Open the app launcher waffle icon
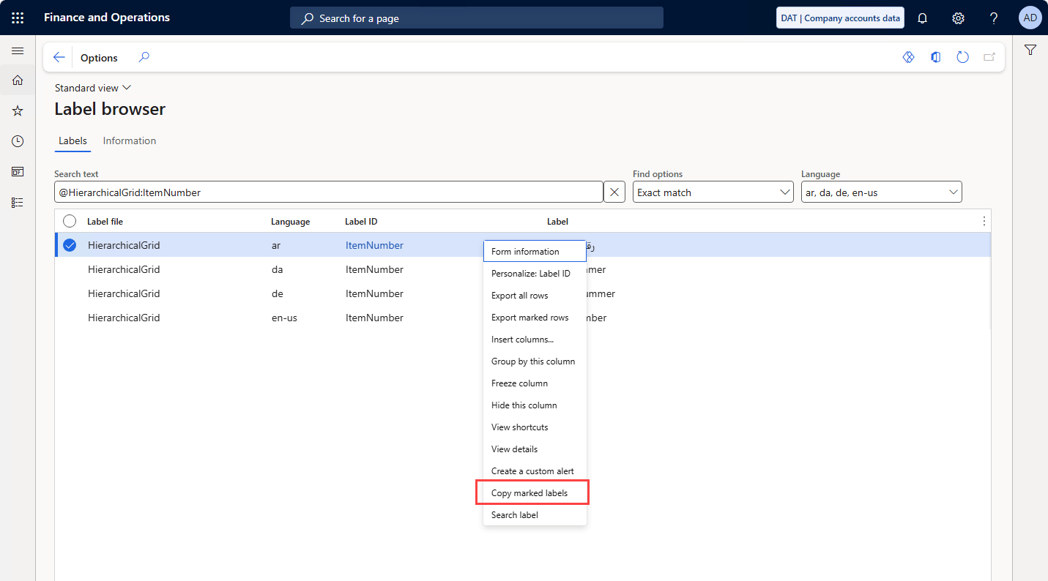Image resolution: width=1048 pixels, height=581 pixels. tap(18, 18)
